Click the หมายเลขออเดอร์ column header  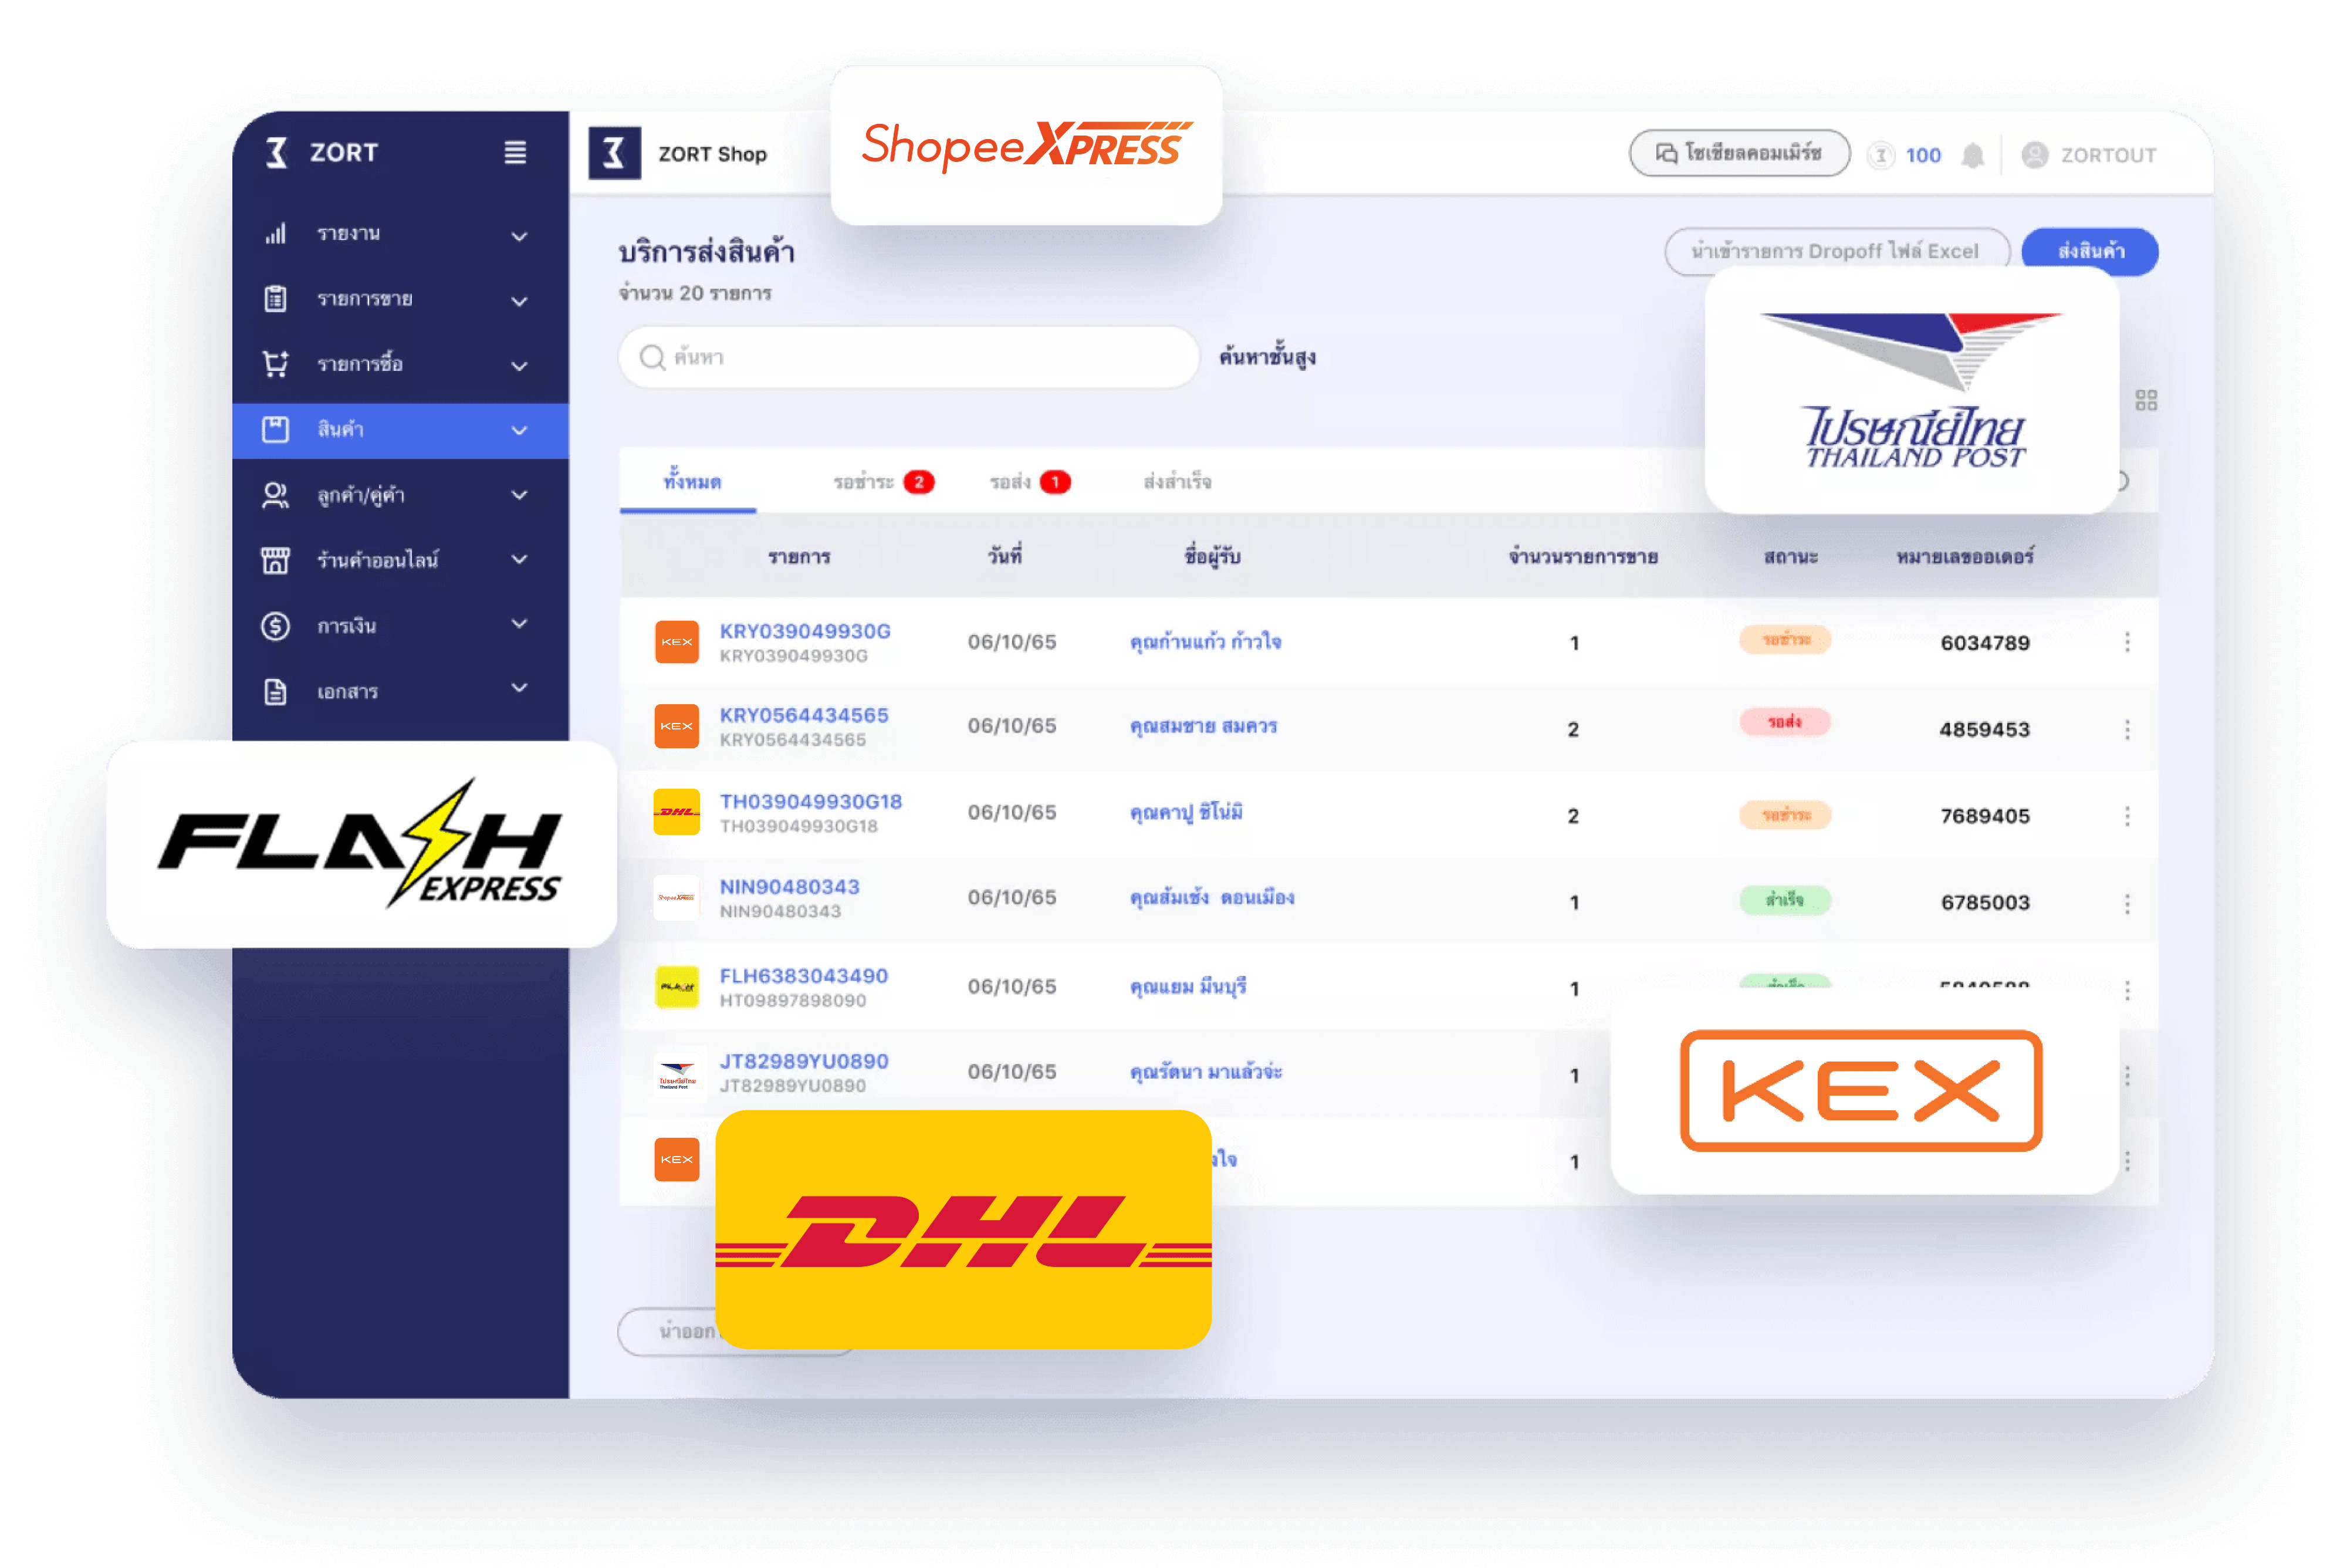[1964, 557]
